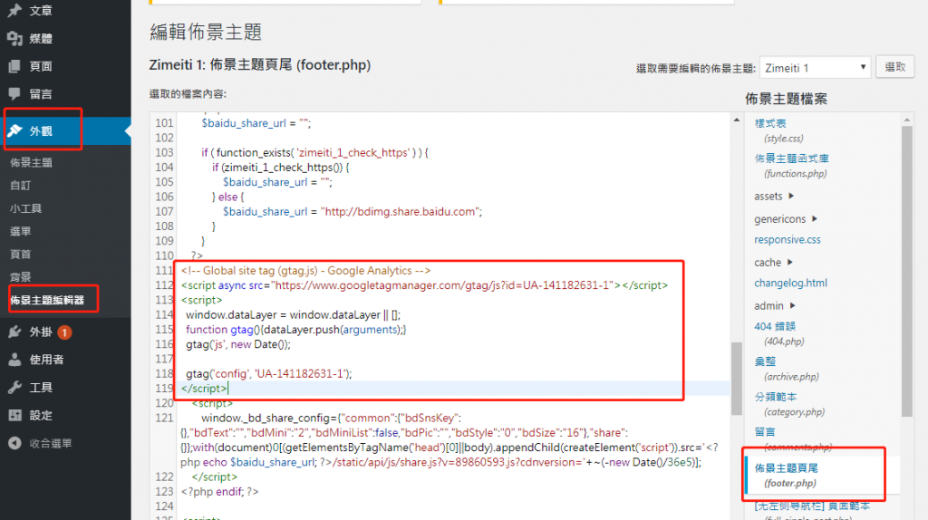Open 404 錯誤 404.php file

775,326
